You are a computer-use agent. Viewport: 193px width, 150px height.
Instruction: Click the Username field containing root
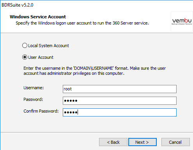tap(120, 89)
